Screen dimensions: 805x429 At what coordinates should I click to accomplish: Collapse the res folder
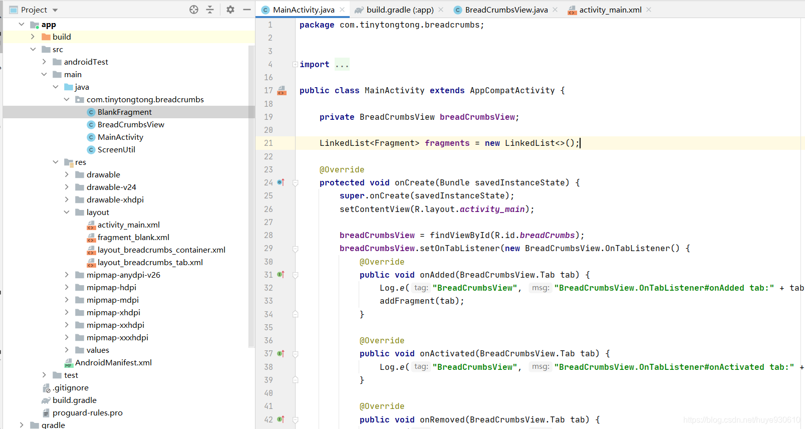(55, 162)
